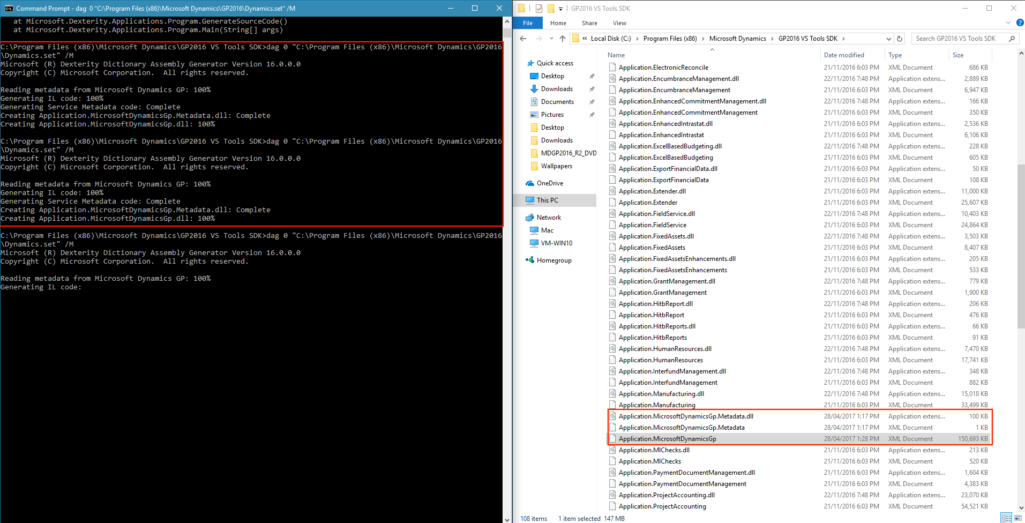Unpin Documents using its pin icon
1025x523 pixels.
pyautogui.click(x=592, y=102)
